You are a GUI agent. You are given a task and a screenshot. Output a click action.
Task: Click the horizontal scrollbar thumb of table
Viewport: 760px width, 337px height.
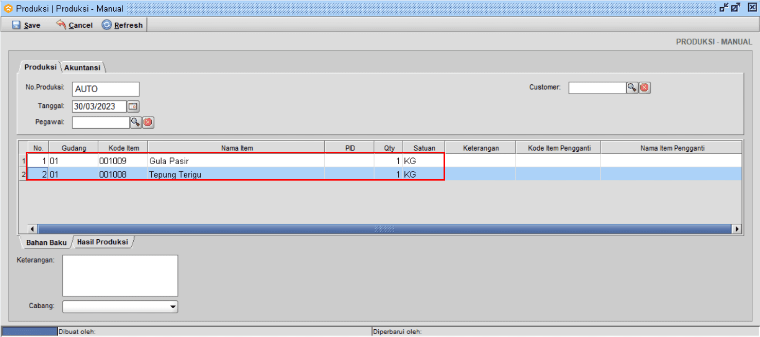pyautogui.click(x=384, y=229)
